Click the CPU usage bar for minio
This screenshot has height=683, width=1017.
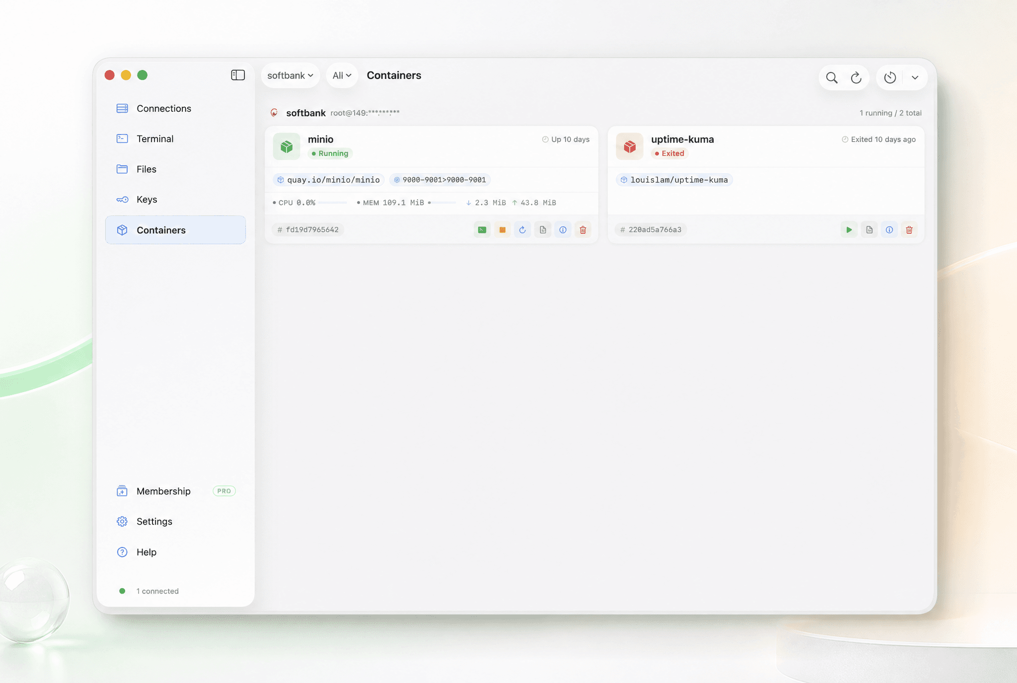click(x=333, y=203)
